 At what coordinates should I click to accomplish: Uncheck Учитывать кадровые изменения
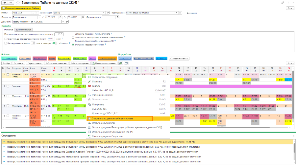pyautogui.click(x=73, y=45)
